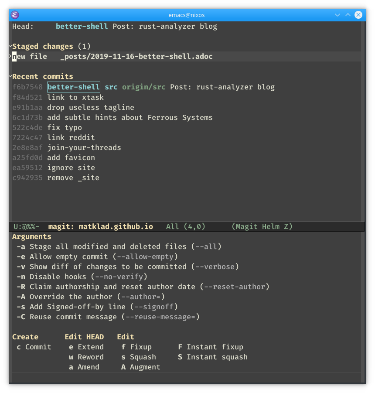Image resolution: width=375 pixels, height=393 pixels.
Task: Toggle the --verbose show diff argument
Action: [x=128, y=267]
